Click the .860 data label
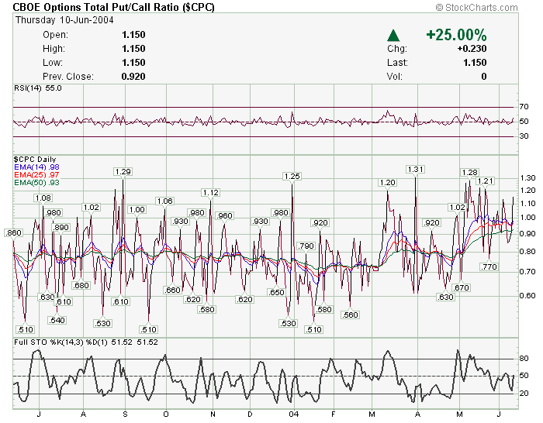Screen dimensions: 543x423 click(13, 232)
